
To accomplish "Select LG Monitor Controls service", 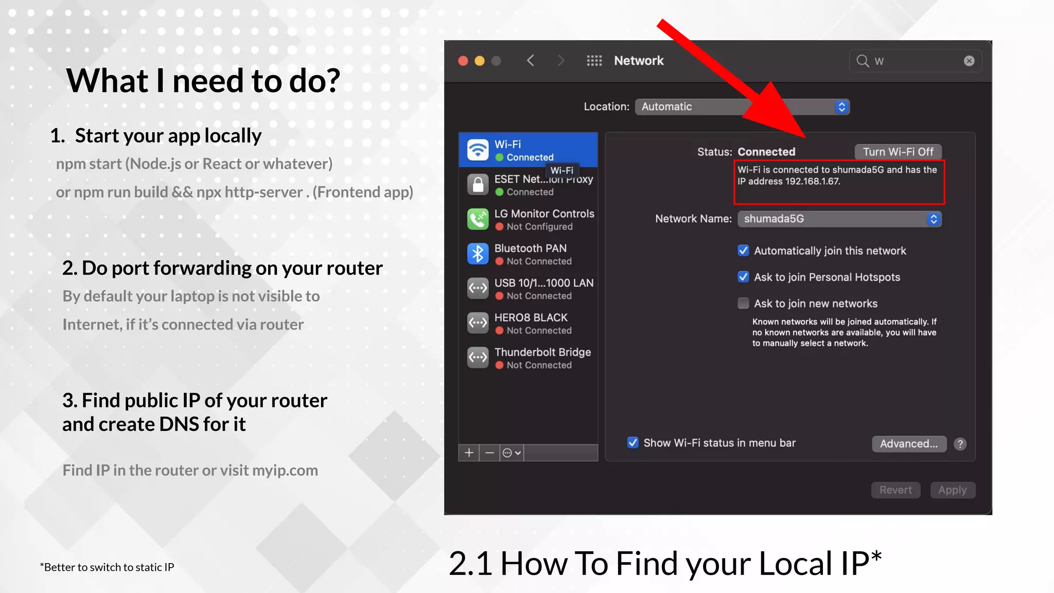I will 528,219.
